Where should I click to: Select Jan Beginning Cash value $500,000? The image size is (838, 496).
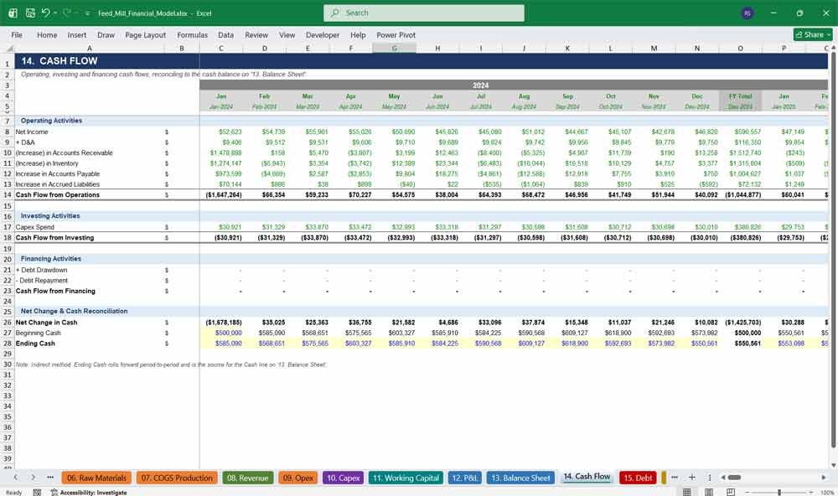pos(228,333)
